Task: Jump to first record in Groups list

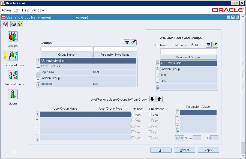Action: click(x=38, y=61)
